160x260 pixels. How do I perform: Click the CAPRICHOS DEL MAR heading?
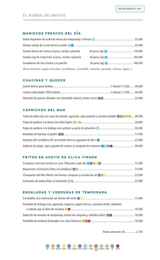pos(44,110)
